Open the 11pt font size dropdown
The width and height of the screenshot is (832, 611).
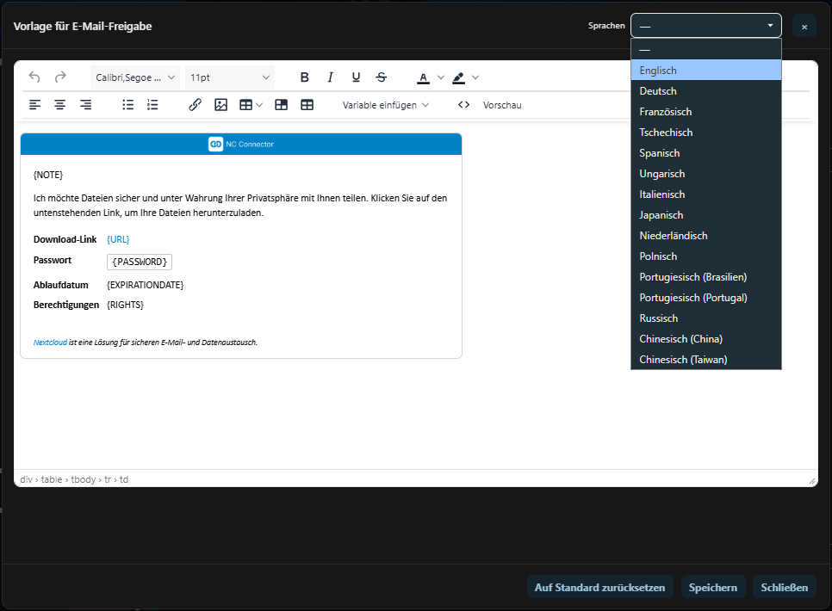coord(230,77)
